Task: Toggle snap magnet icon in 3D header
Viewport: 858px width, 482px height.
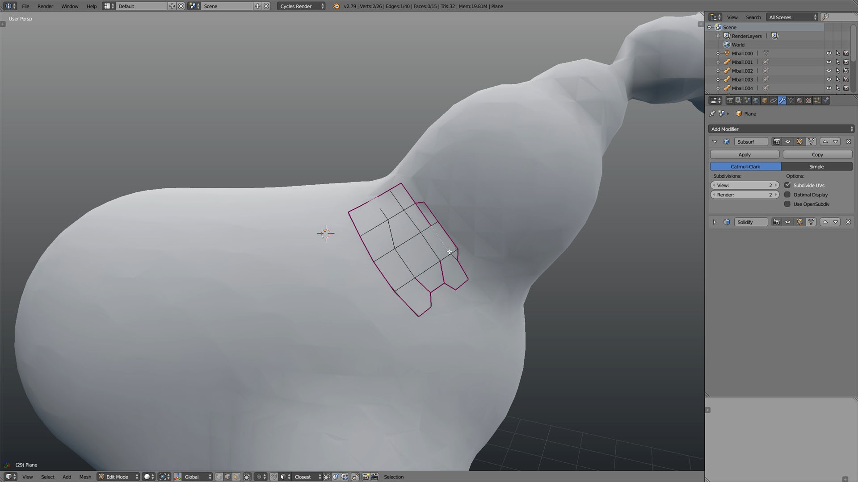Action: click(273, 477)
